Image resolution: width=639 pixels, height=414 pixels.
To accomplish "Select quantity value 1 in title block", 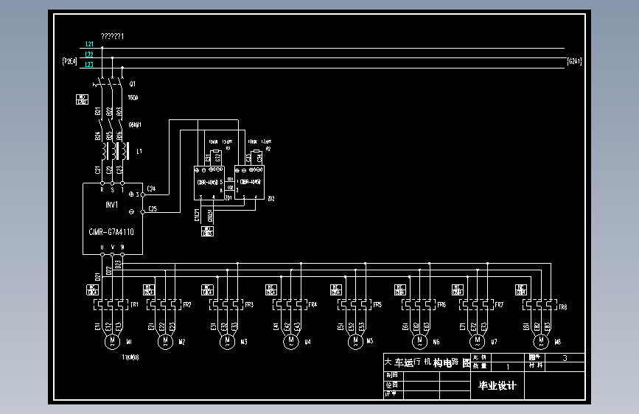I will point(508,367).
